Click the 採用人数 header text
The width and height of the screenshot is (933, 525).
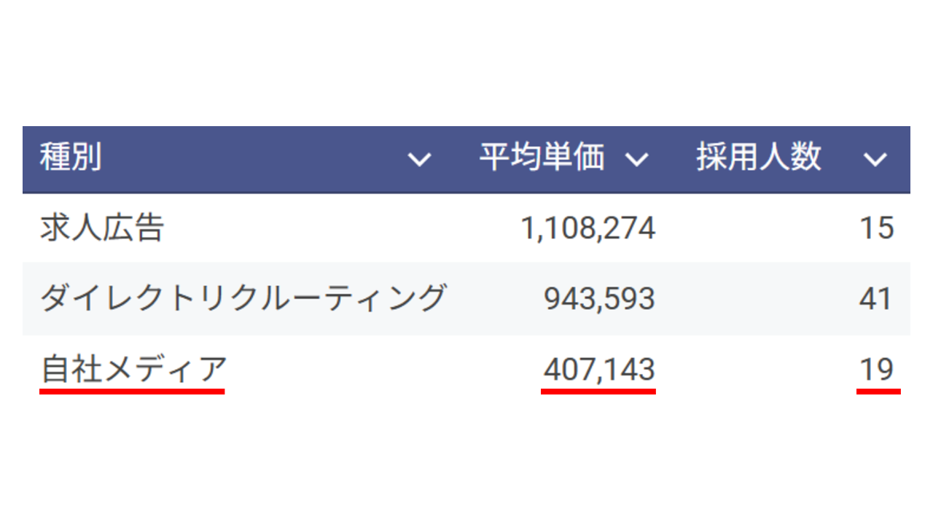coord(758,157)
